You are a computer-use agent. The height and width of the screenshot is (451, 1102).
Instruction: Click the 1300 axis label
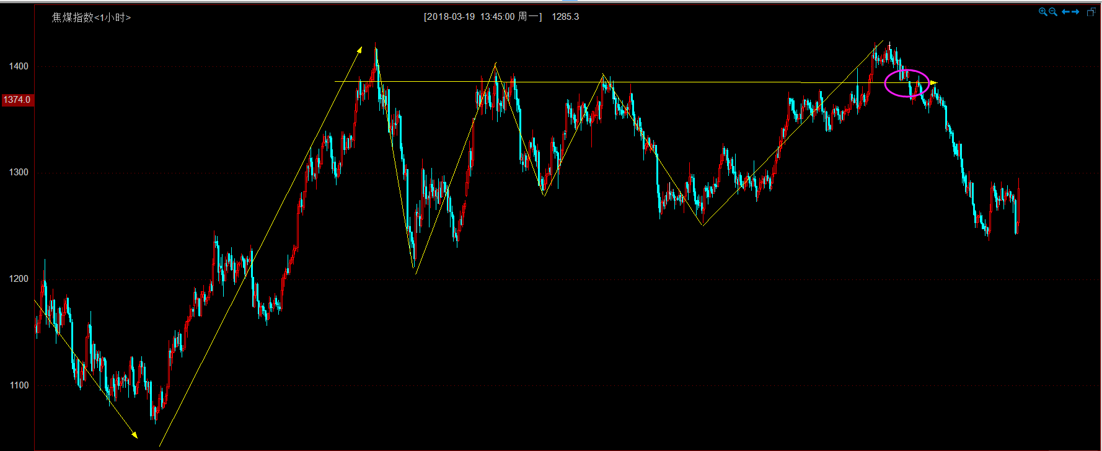point(19,172)
